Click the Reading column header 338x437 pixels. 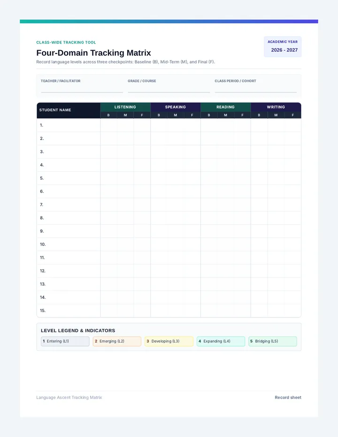pyautogui.click(x=225, y=107)
